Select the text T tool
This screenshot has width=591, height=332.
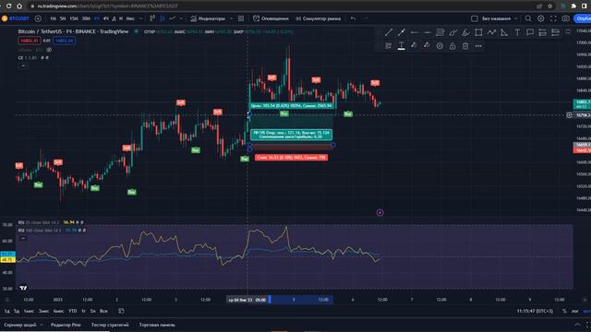point(517,33)
